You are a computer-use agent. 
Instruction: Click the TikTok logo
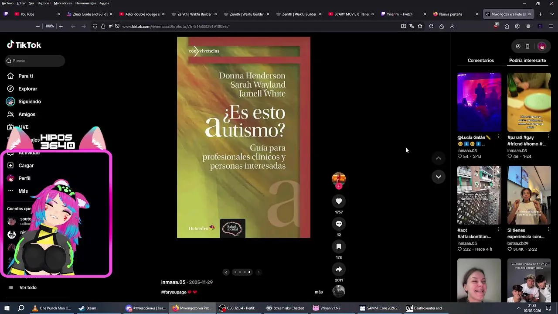tap(24, 45)
